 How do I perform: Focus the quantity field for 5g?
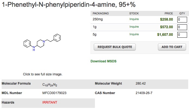tap(182, 35)
